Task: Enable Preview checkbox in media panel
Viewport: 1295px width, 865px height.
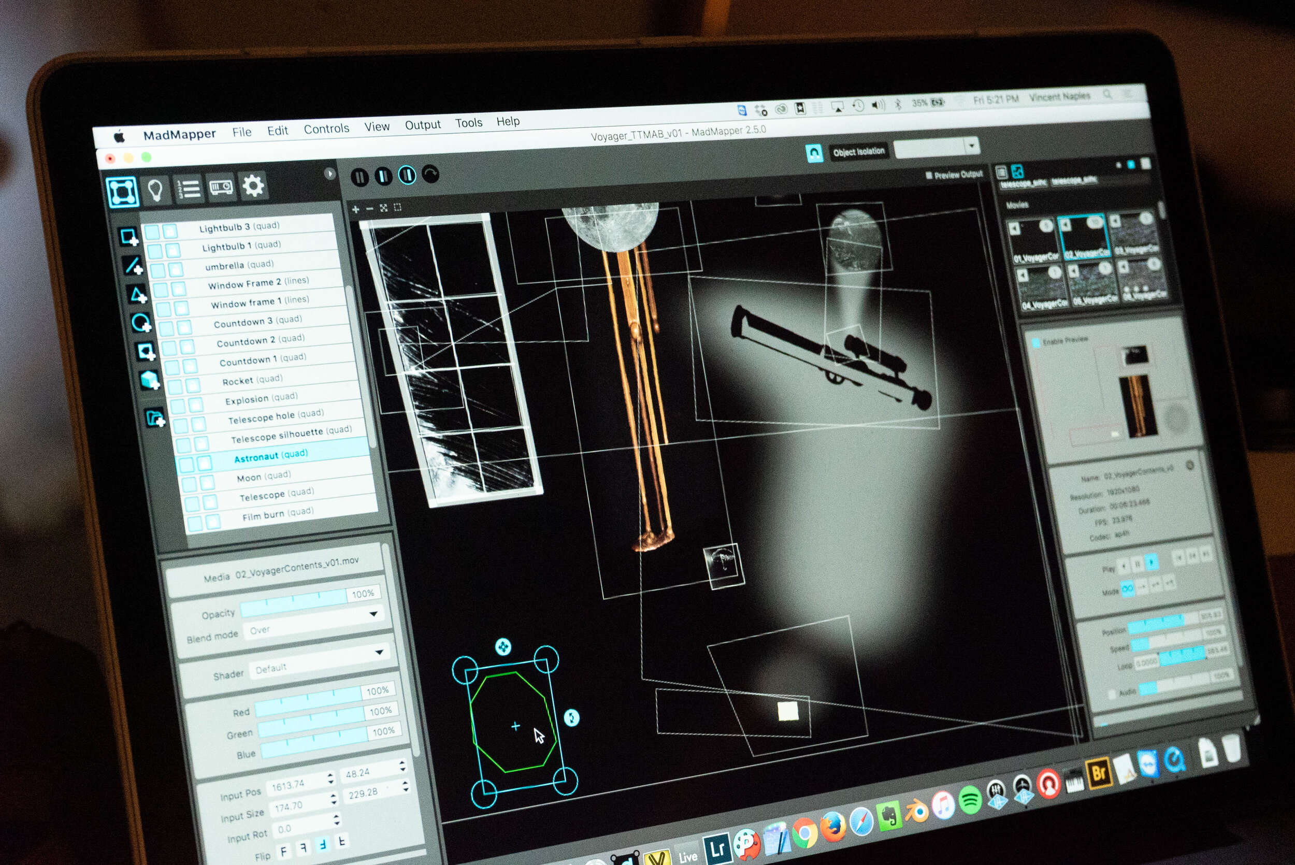Action: point(1036,342)
